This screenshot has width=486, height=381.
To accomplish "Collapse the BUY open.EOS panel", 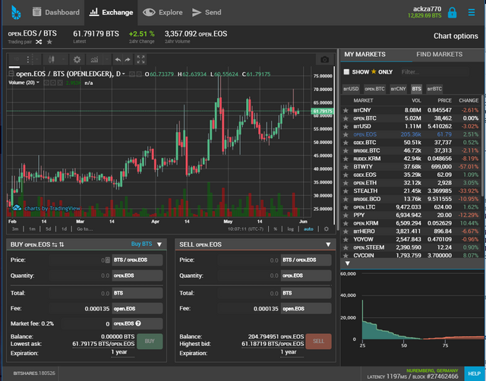I will [x=159, y=244].
